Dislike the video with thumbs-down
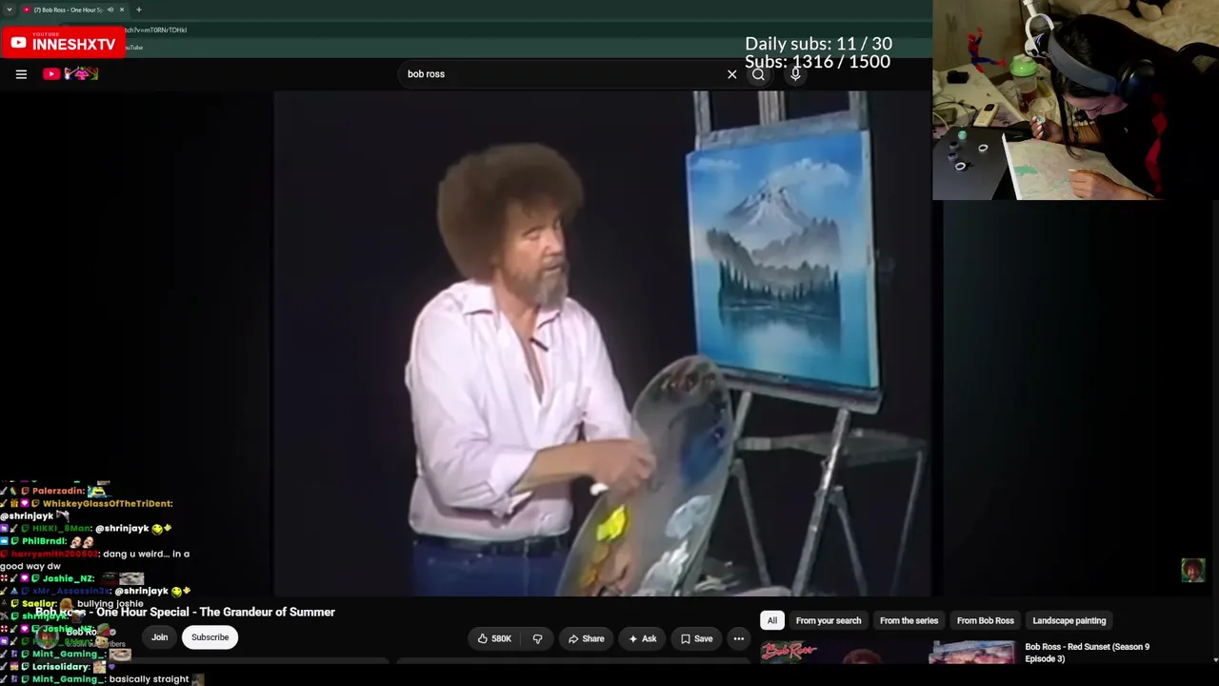 (537, 638)
